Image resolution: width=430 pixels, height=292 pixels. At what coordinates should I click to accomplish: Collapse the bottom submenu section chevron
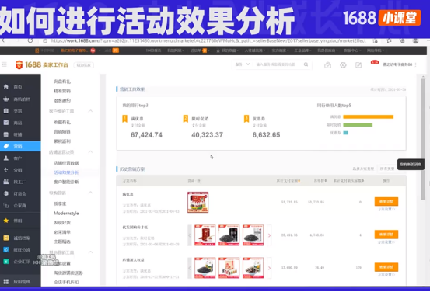click(90, 252)
